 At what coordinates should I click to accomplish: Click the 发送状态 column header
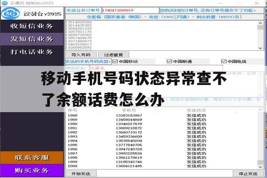[196, 110]
